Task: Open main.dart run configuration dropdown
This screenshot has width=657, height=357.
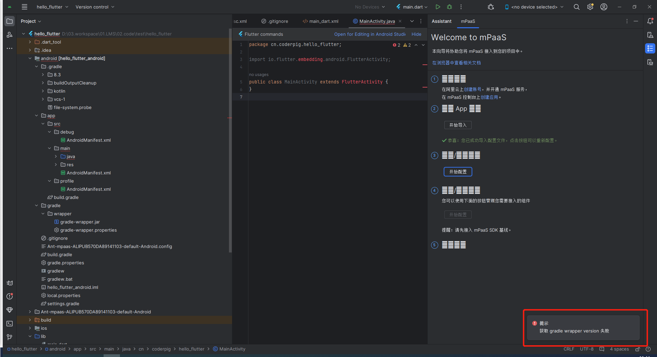Action: click(412, 7)
